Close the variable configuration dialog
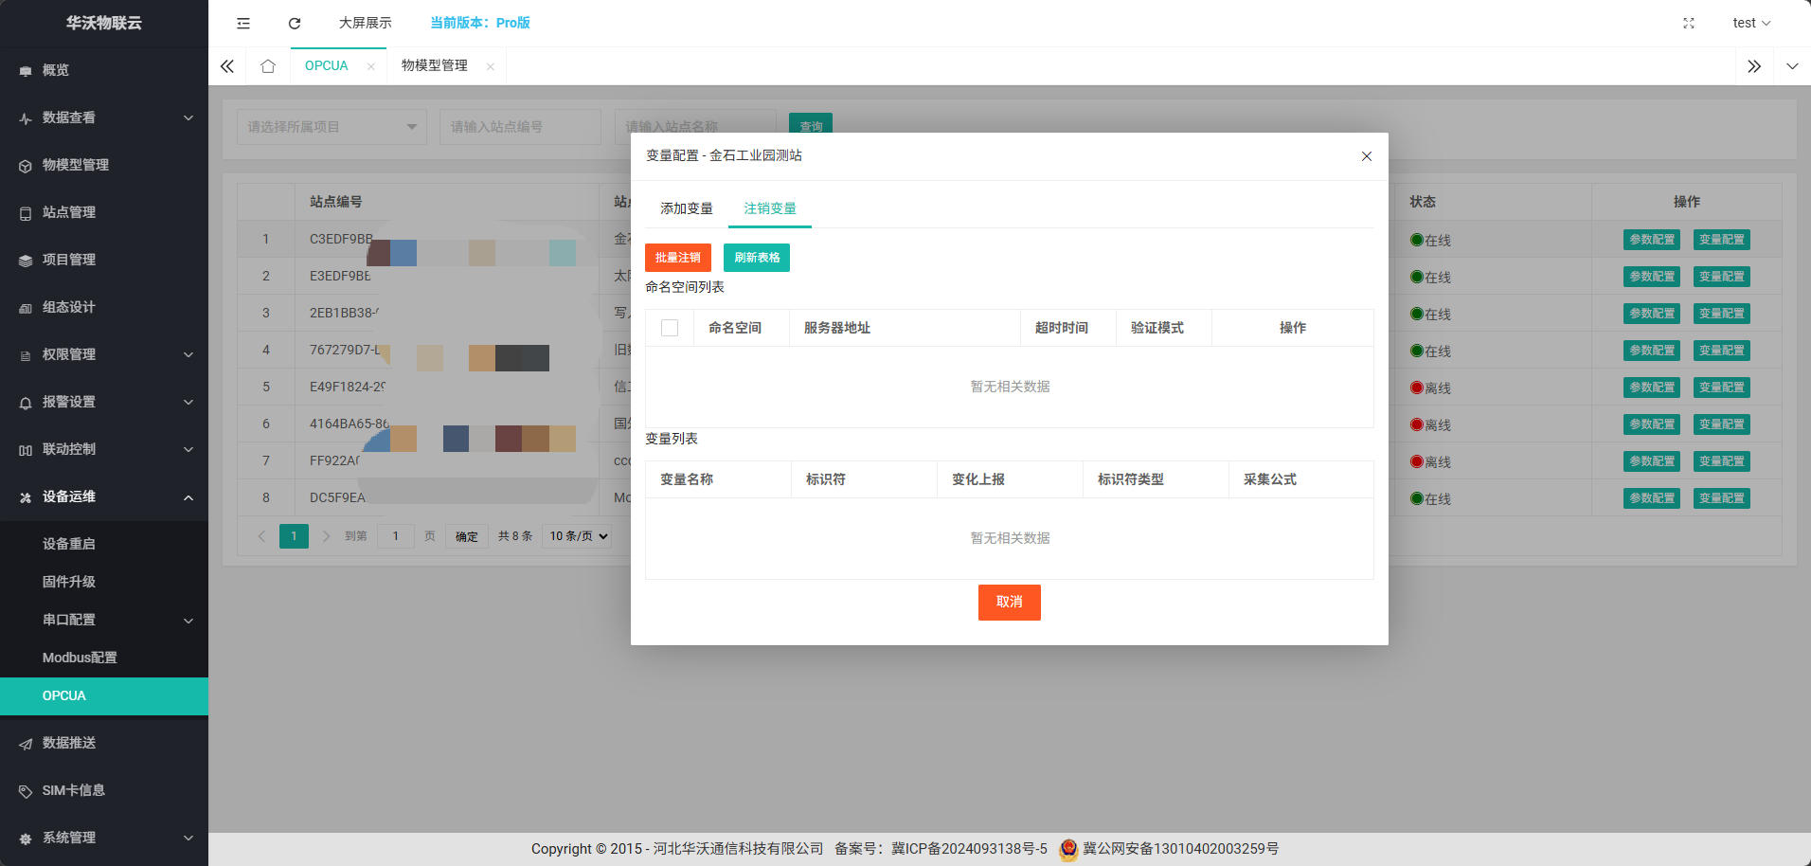 (1366, 156)
